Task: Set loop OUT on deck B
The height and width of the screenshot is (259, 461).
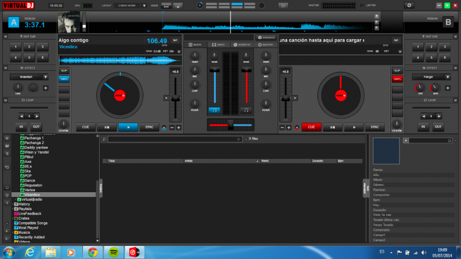Action: [x=438, y=127]
